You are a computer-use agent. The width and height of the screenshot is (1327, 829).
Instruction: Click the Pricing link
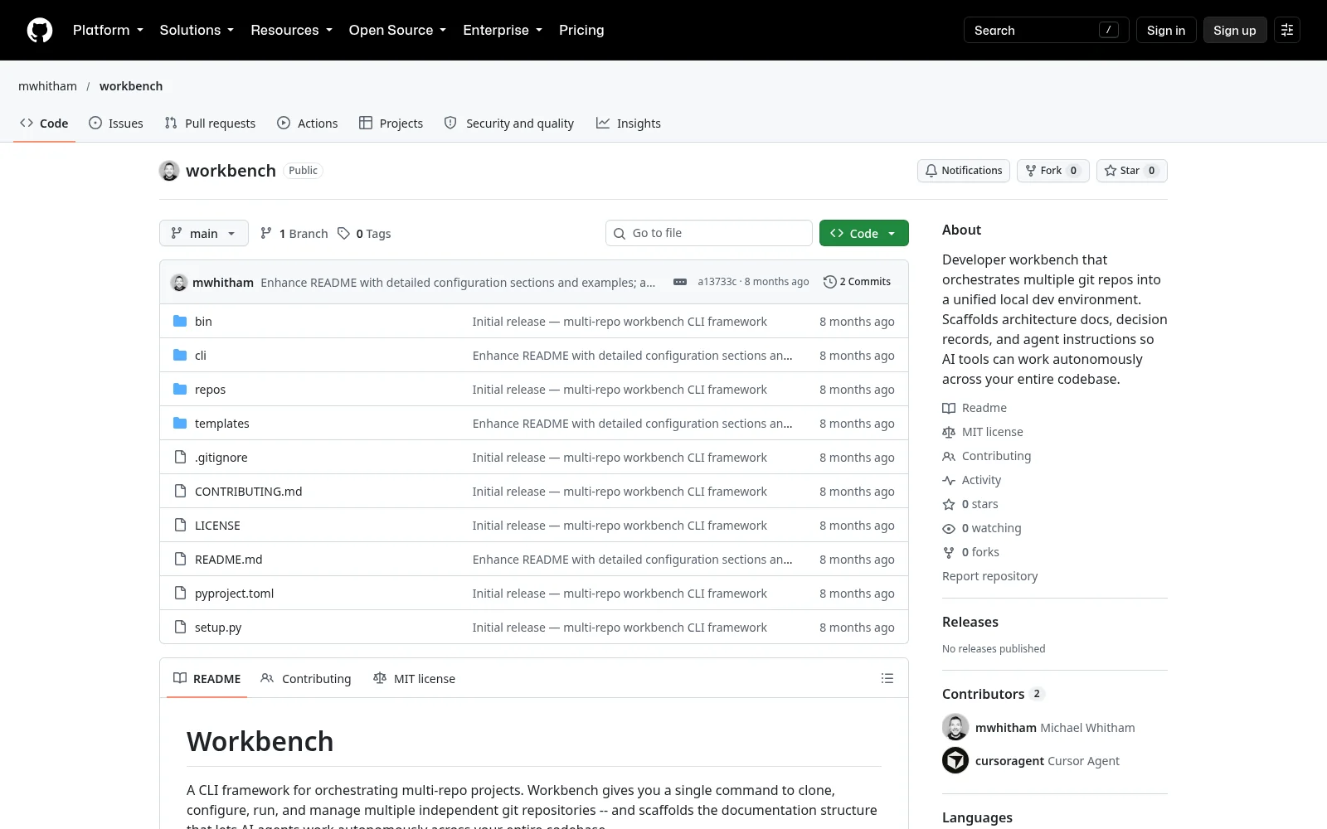[x=581, y=30]
